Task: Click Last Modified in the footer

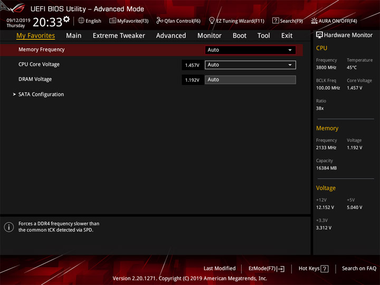Action: 220,268
